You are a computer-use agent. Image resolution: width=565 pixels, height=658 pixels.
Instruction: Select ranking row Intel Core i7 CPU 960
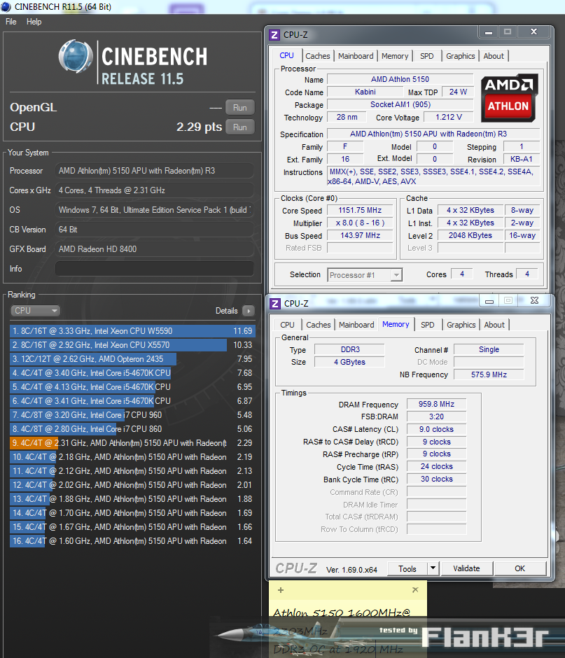tap(132, 415)
